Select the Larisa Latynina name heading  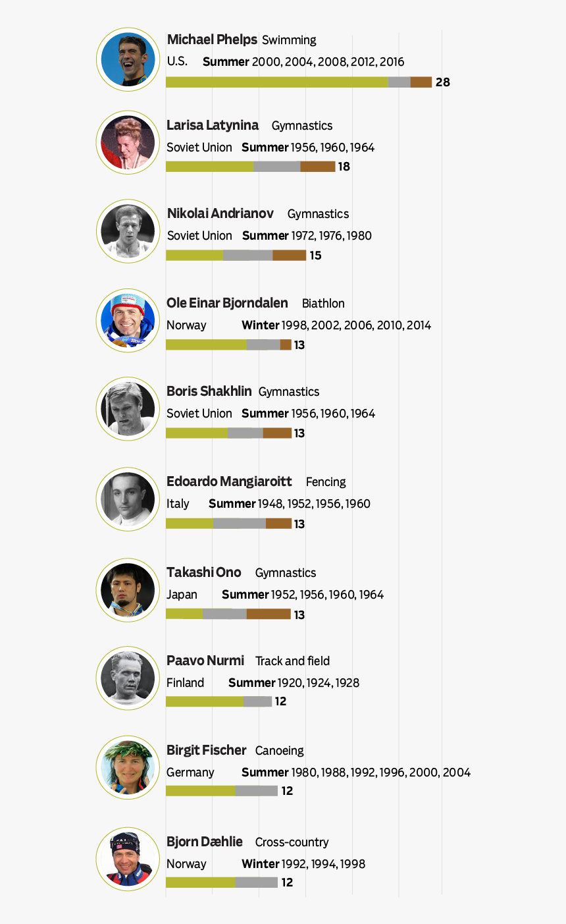(x=213, y=125)
